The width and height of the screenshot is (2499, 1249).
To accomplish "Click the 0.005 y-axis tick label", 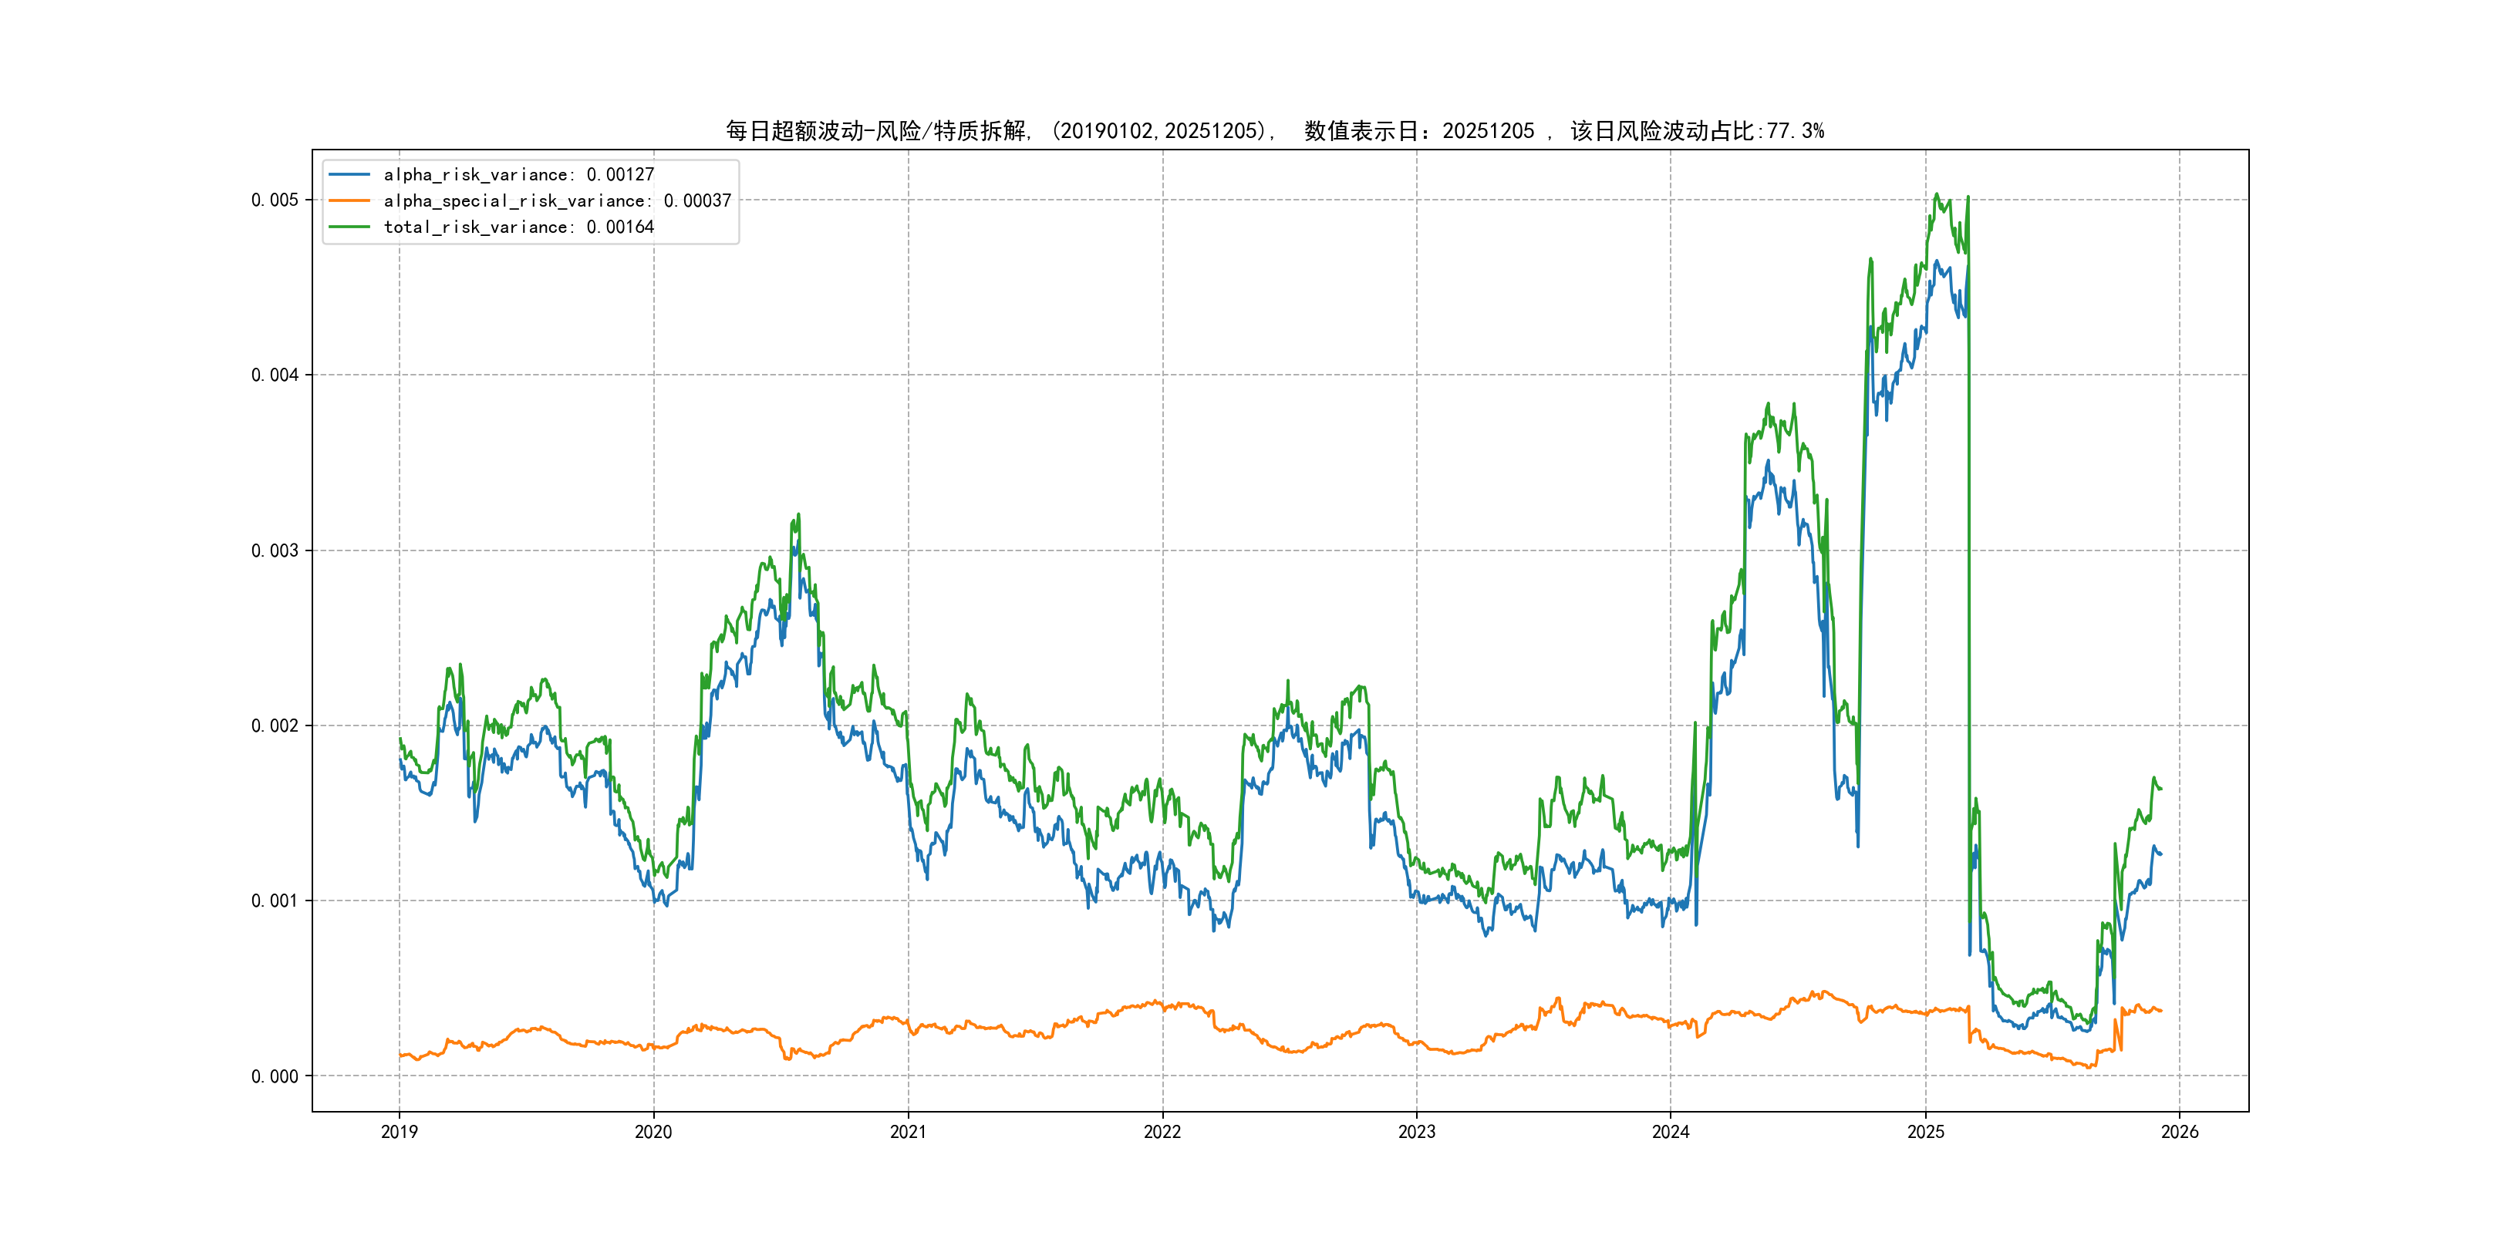I will 275,200.
